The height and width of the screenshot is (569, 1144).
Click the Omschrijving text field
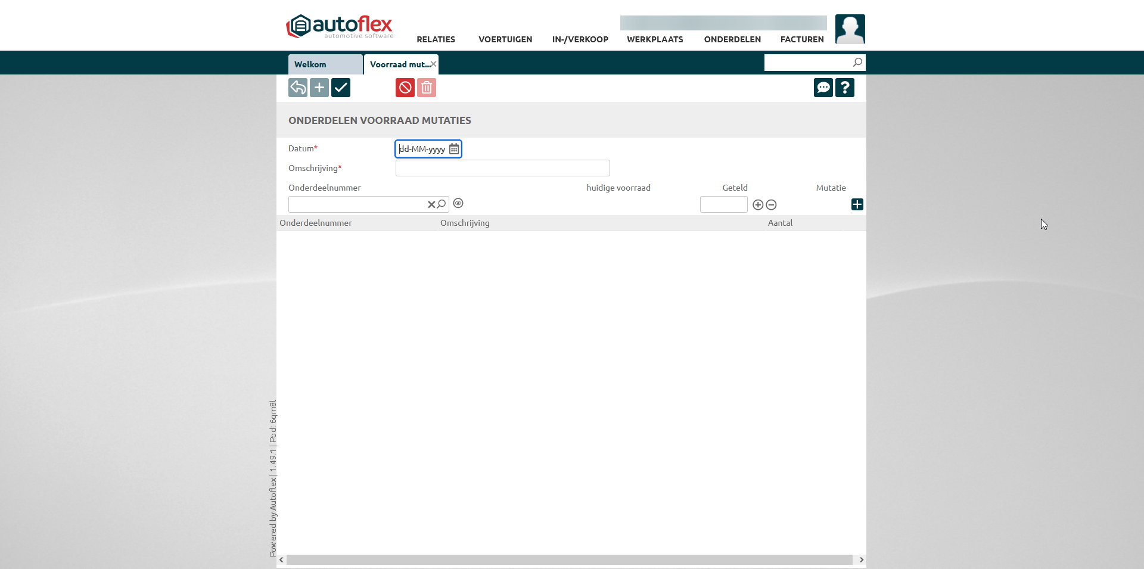tap(502, 168)
